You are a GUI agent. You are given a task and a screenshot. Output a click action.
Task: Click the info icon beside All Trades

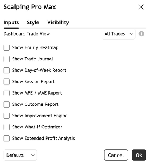pyautogui.click(x=141, y=34)
